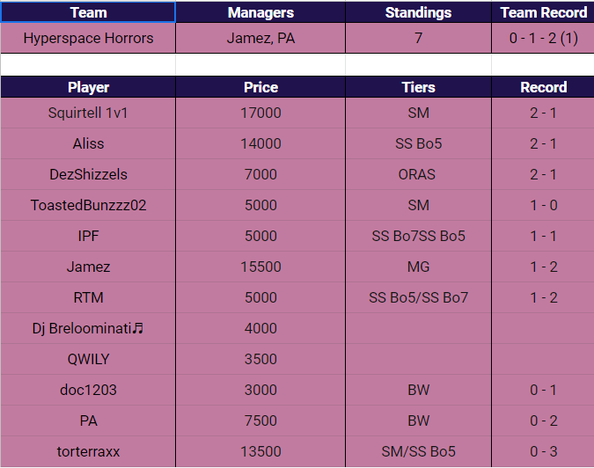The height and width of the screenshot is (468, 594).
Task: Click the 'Jamez, PA' managers cell
Action: [x=260, y=39]
